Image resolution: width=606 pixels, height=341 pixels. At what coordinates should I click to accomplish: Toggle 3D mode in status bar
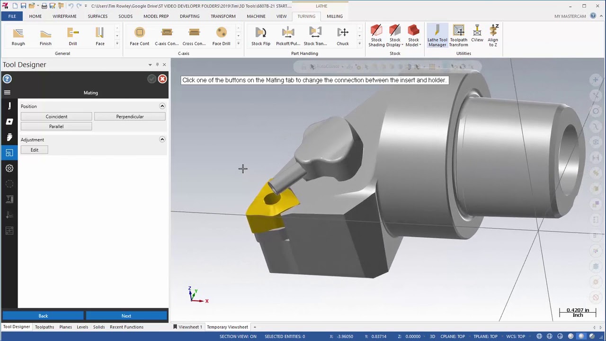pos(432,336)
